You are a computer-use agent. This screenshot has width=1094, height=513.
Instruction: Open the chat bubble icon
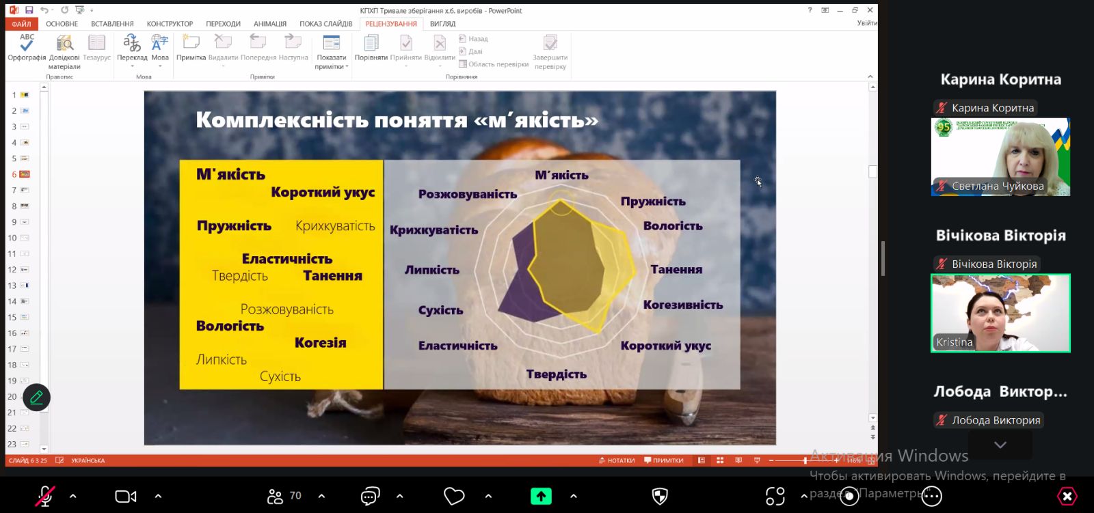coord(370,496)
